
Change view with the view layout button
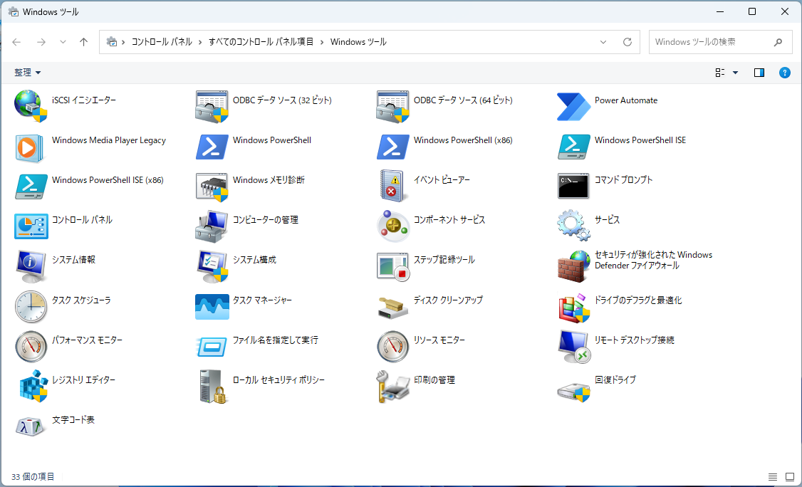coord(719,73)
